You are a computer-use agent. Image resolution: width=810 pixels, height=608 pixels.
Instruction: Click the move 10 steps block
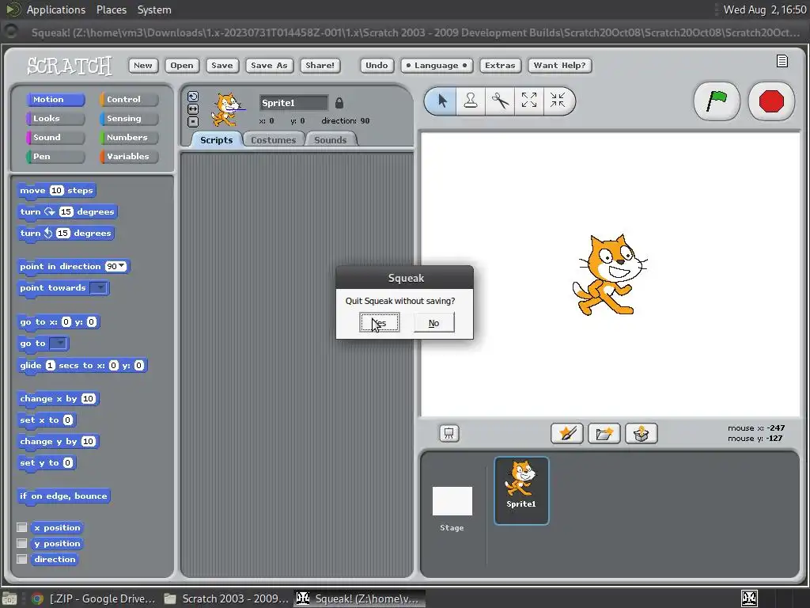coord(56,190)
